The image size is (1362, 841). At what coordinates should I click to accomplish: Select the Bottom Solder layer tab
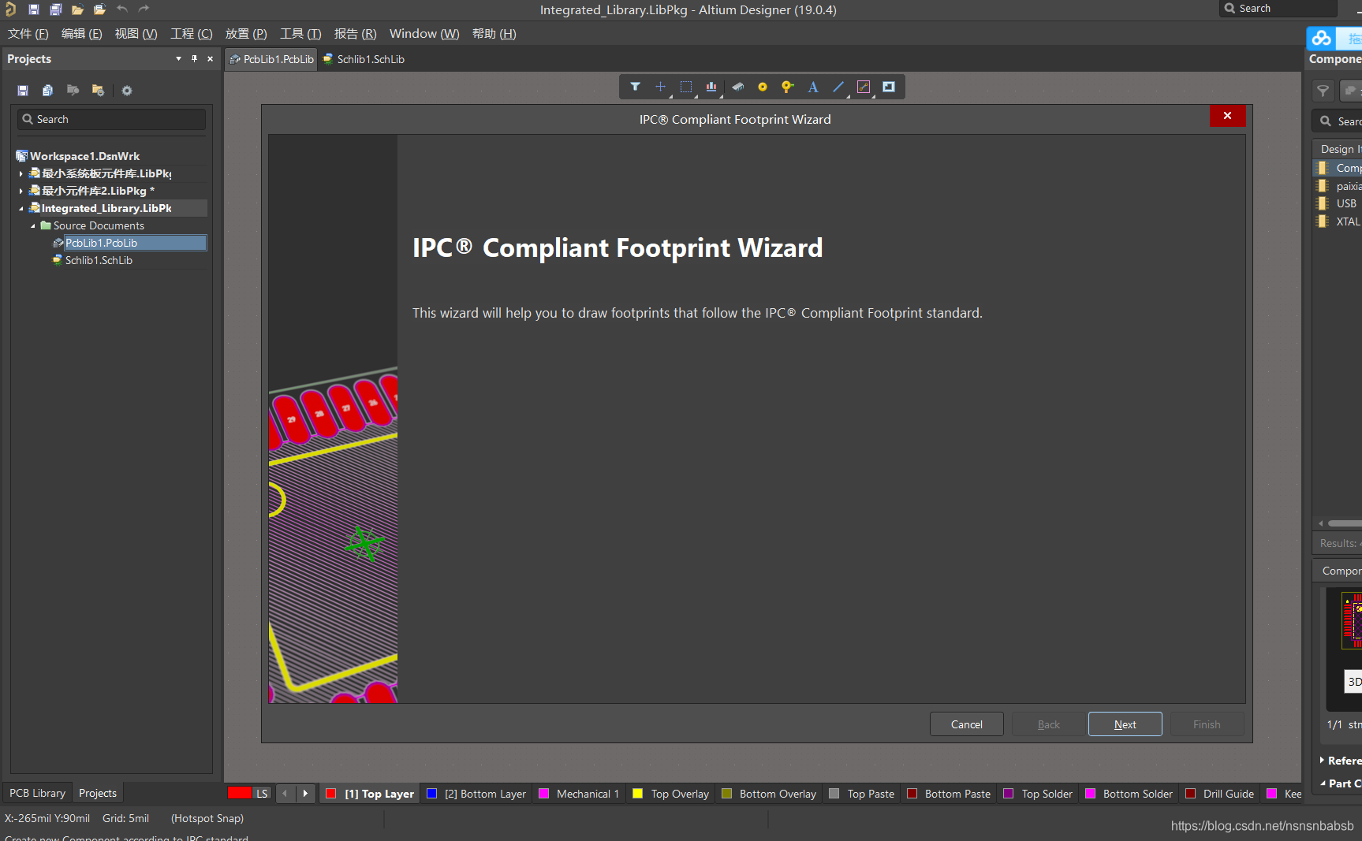click(1129, 794)
